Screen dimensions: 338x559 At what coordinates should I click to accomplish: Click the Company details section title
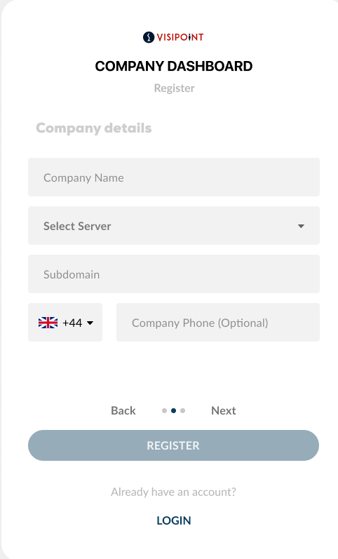[94, 128]
